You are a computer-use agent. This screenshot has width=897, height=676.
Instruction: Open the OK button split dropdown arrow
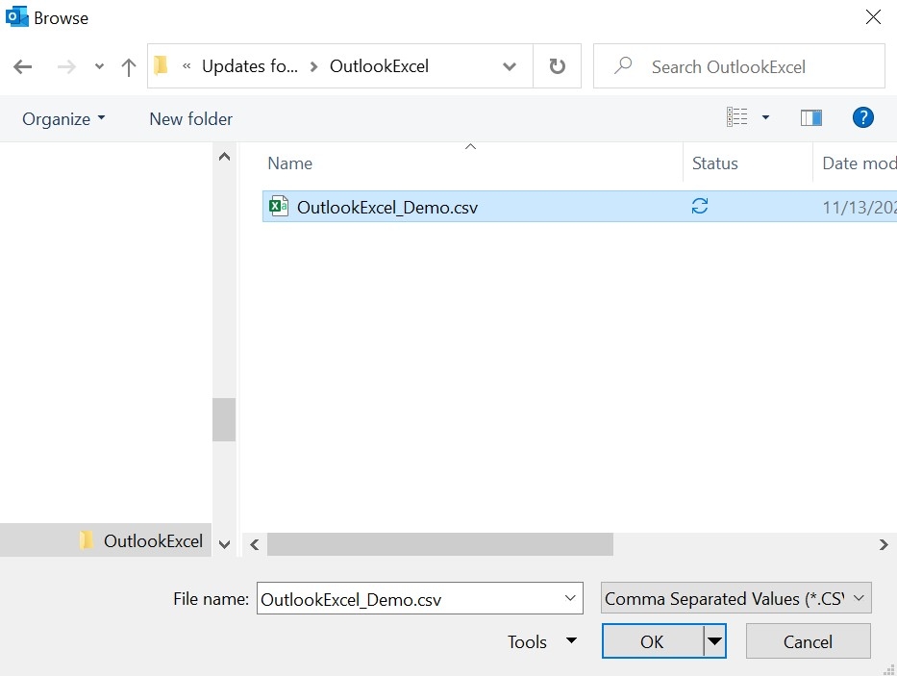[713, 641]
